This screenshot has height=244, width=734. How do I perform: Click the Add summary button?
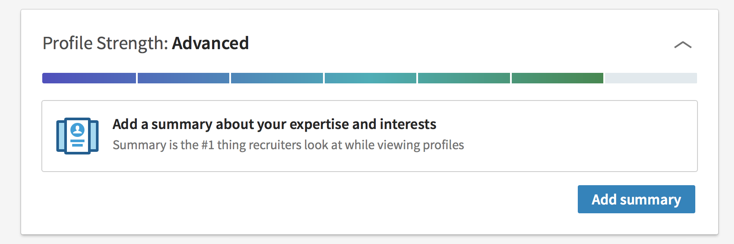coord(636,200)
